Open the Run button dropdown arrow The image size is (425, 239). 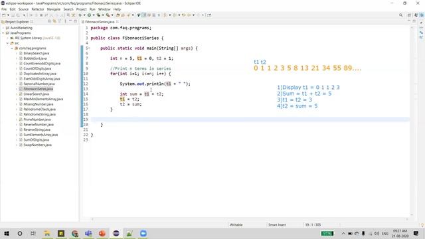[x=94, y=15]
